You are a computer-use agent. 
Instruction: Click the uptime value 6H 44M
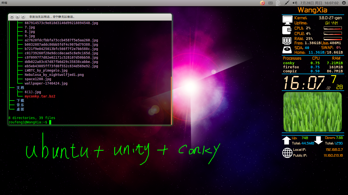(x=331, y=23)
